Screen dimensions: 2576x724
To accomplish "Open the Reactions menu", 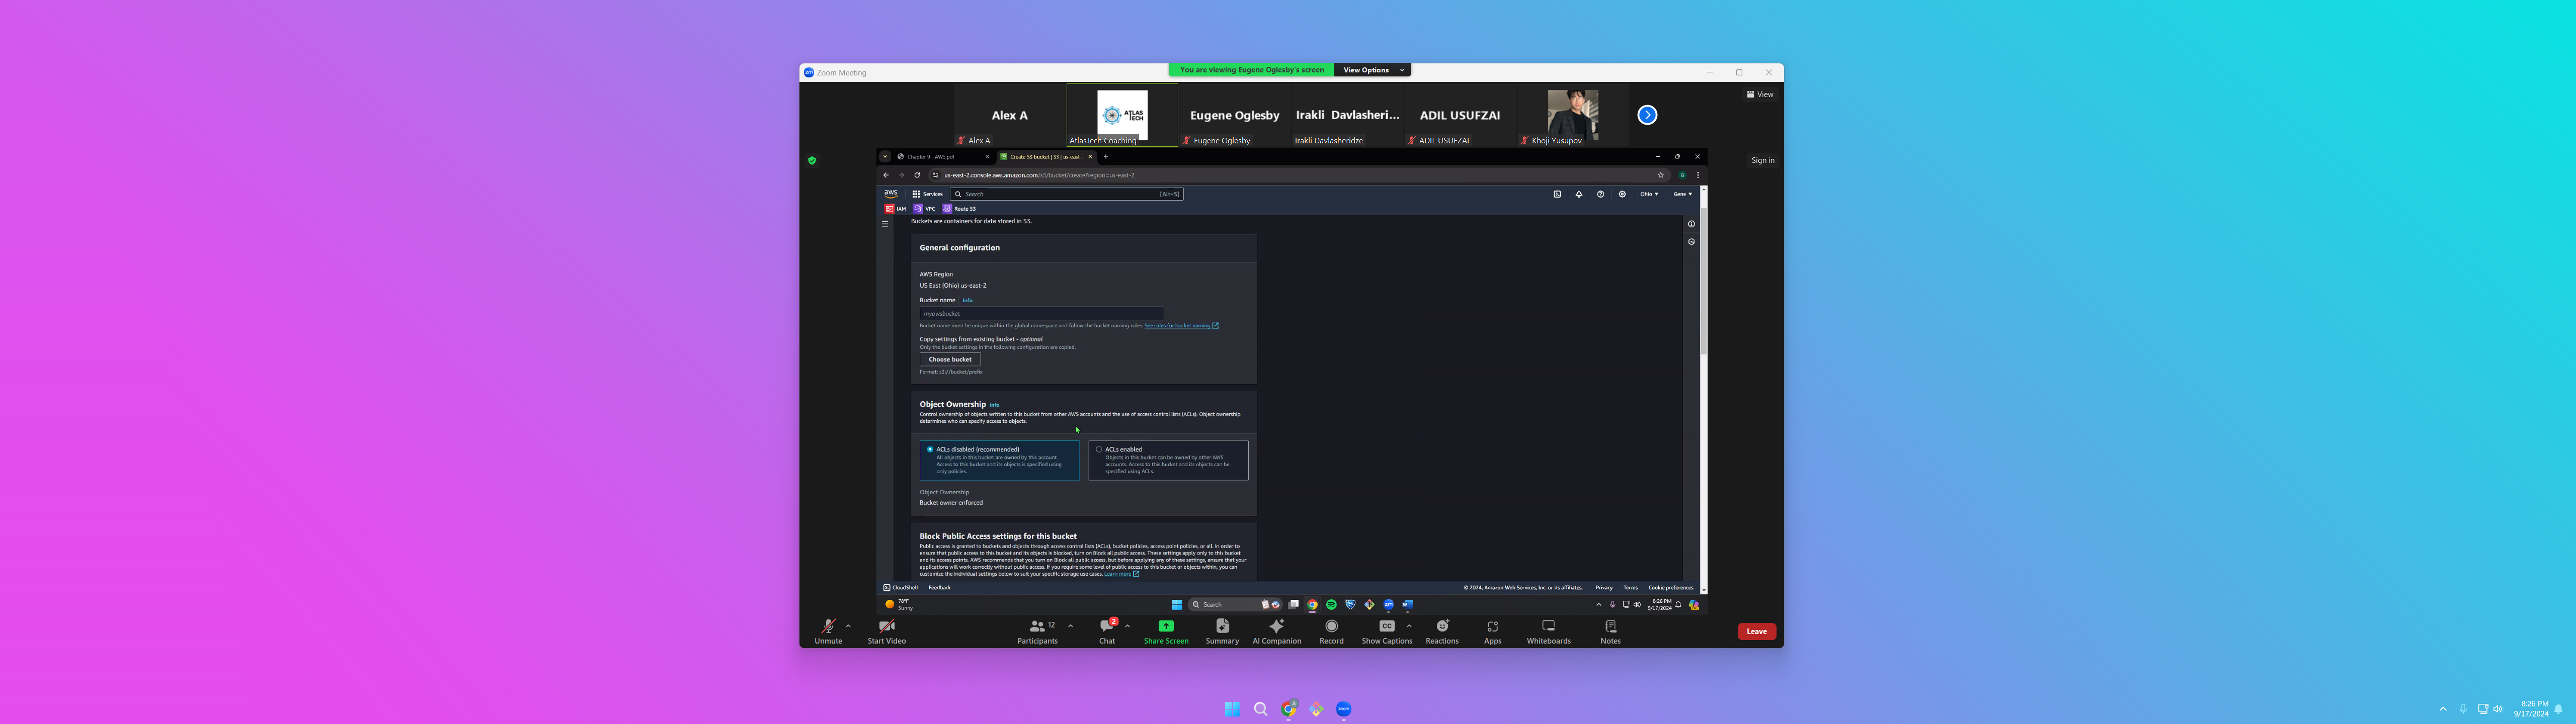I will pyautogui.click(x=1442, y=627).
